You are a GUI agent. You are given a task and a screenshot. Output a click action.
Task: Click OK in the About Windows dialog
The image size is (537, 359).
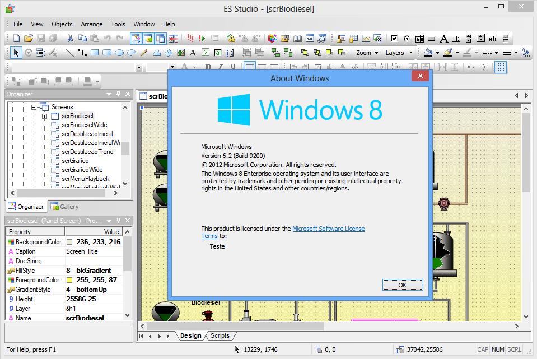coord(402,285)
